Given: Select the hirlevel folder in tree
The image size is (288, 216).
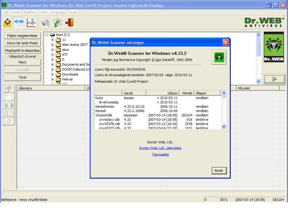Looking at the screenshot, I should pyautogui.click(x=67, y=79).
